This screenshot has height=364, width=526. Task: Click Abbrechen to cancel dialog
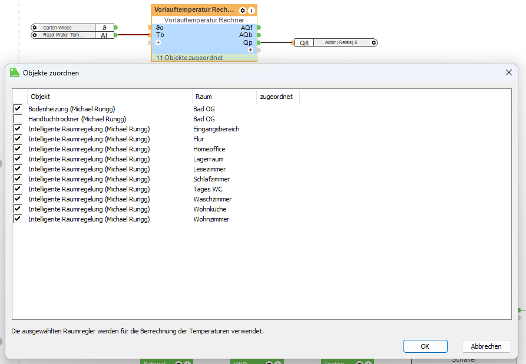coord(486,346)
